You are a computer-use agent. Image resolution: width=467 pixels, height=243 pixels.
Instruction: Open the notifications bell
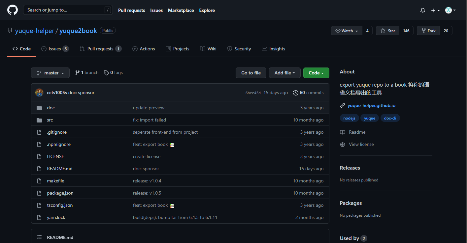(x=423, y=11)
